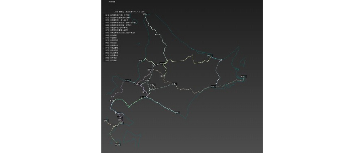Open the JR Hakodate Main Line Hakodate–Oshamambe link
The height and width of the screenshot is (153, 364).
(117, 15)
